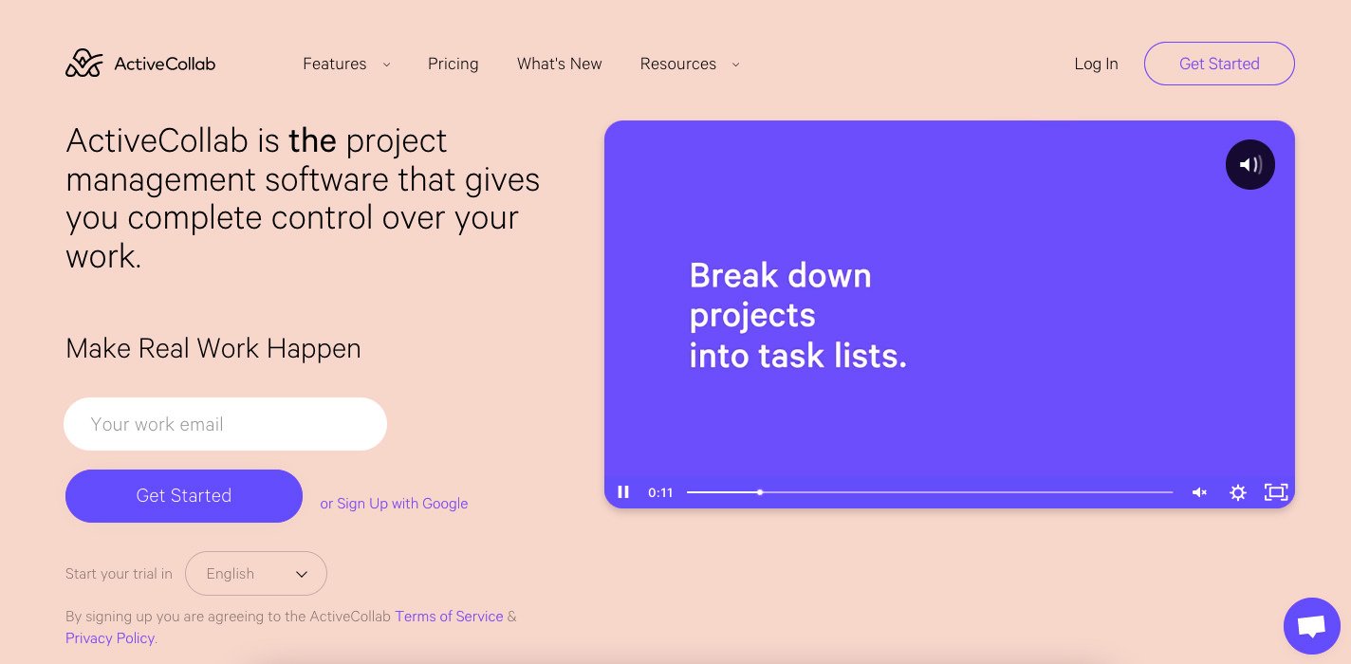Click Log In
The width and height of the screenshot is (1351, 664).
click(x=1096, y=64)
